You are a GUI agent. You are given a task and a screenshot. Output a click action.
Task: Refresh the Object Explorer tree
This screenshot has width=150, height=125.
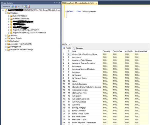[25, 6]
